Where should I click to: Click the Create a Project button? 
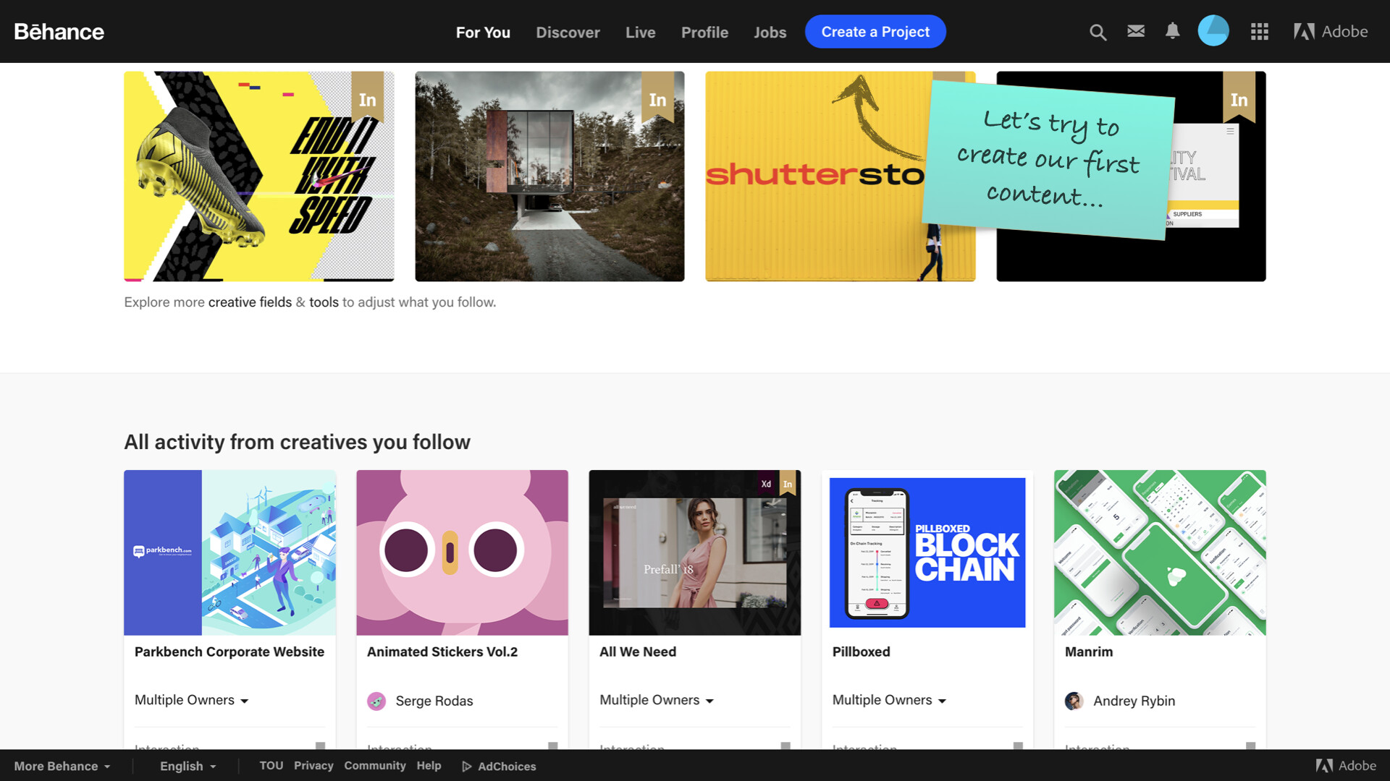[x=875, y=32]
